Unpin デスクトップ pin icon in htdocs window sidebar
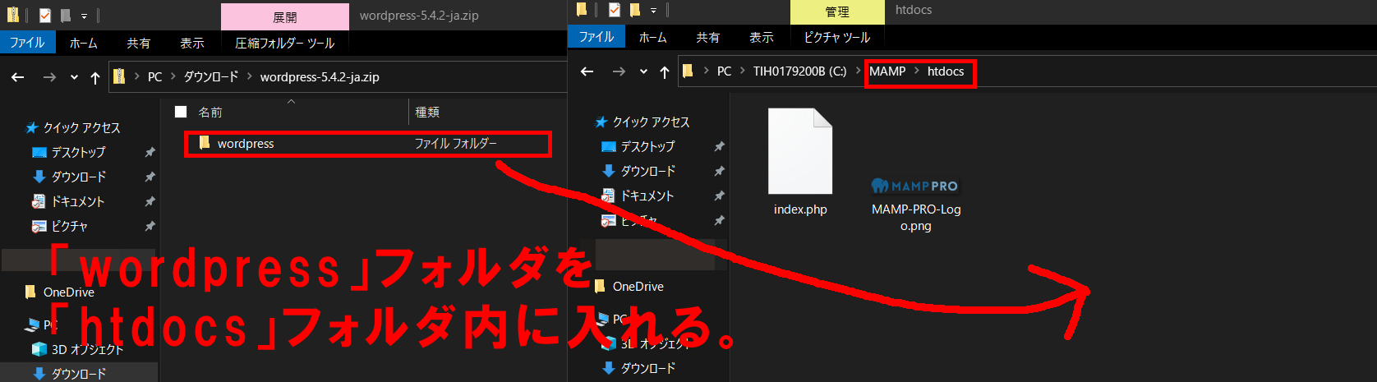1377x382 pixels. [x=719, y=147]
